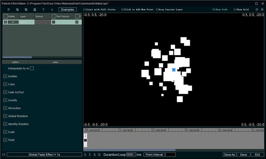Click the Global Fade Effect = 1s button
266x159 pixels.
pos(44,155)
